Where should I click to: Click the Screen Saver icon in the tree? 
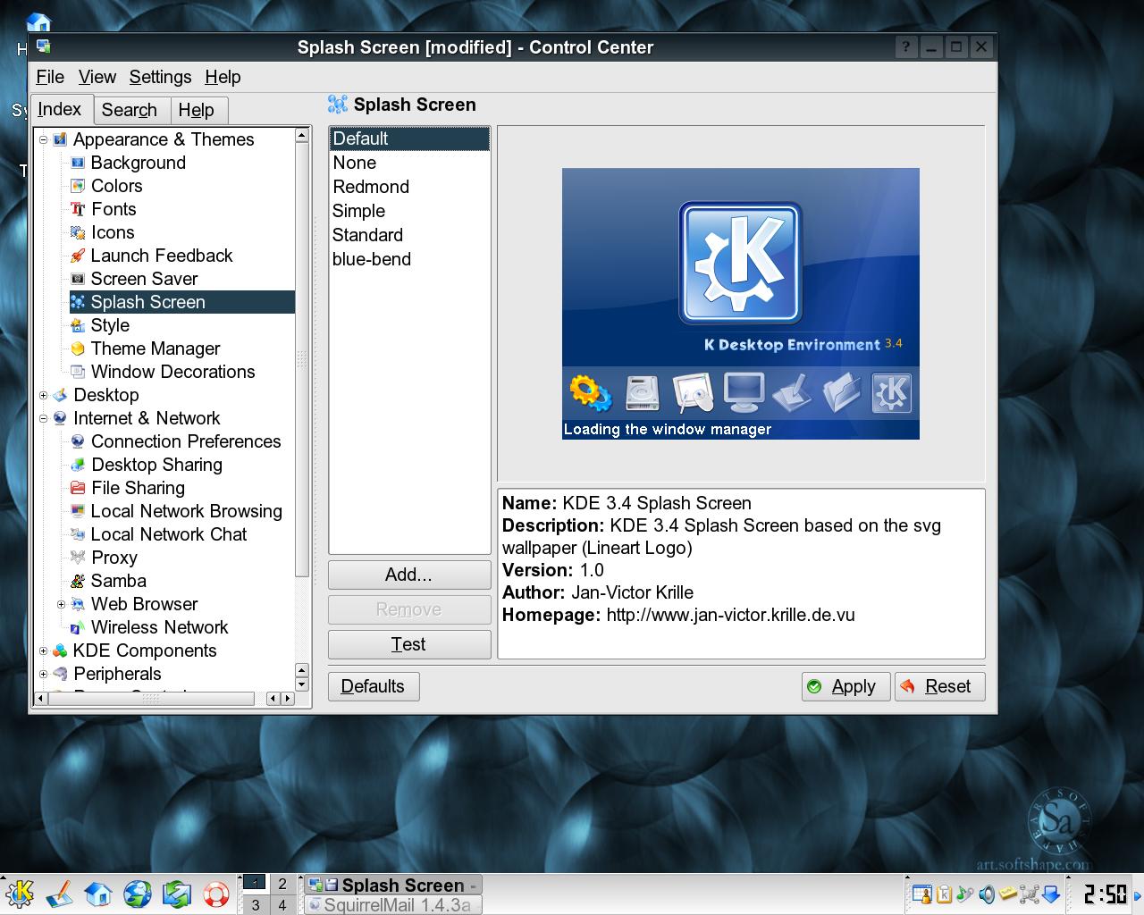78,279
